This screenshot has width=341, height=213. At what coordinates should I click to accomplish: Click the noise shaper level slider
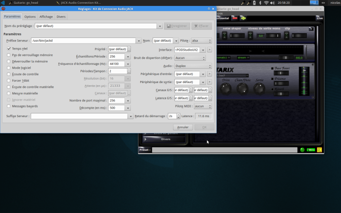coord(237,35)
